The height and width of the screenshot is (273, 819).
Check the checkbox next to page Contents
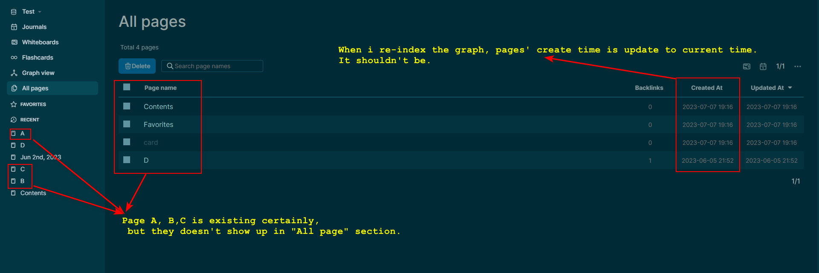pyautogui.click(x=126, y=106)
